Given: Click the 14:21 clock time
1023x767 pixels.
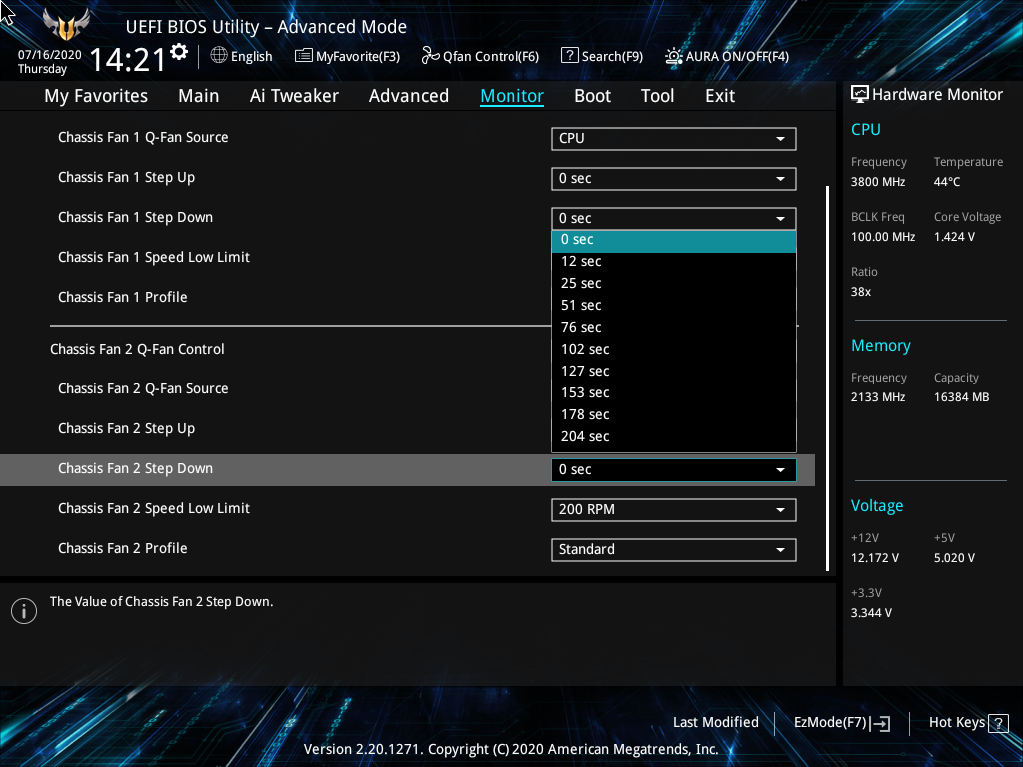Looking at the screenshot, I should pos(127,60).
